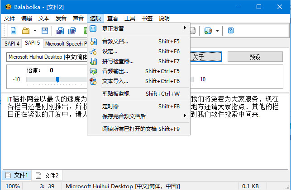Open the 声音 menu

coord(78,19)
